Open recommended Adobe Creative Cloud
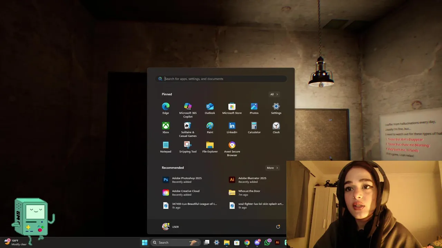Viewport: 442px width, 248px height. click(188, 193)
